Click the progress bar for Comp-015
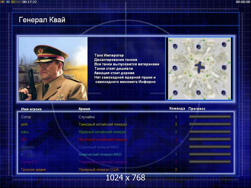This screenshot has height=188, width=251. coord(210,162)
